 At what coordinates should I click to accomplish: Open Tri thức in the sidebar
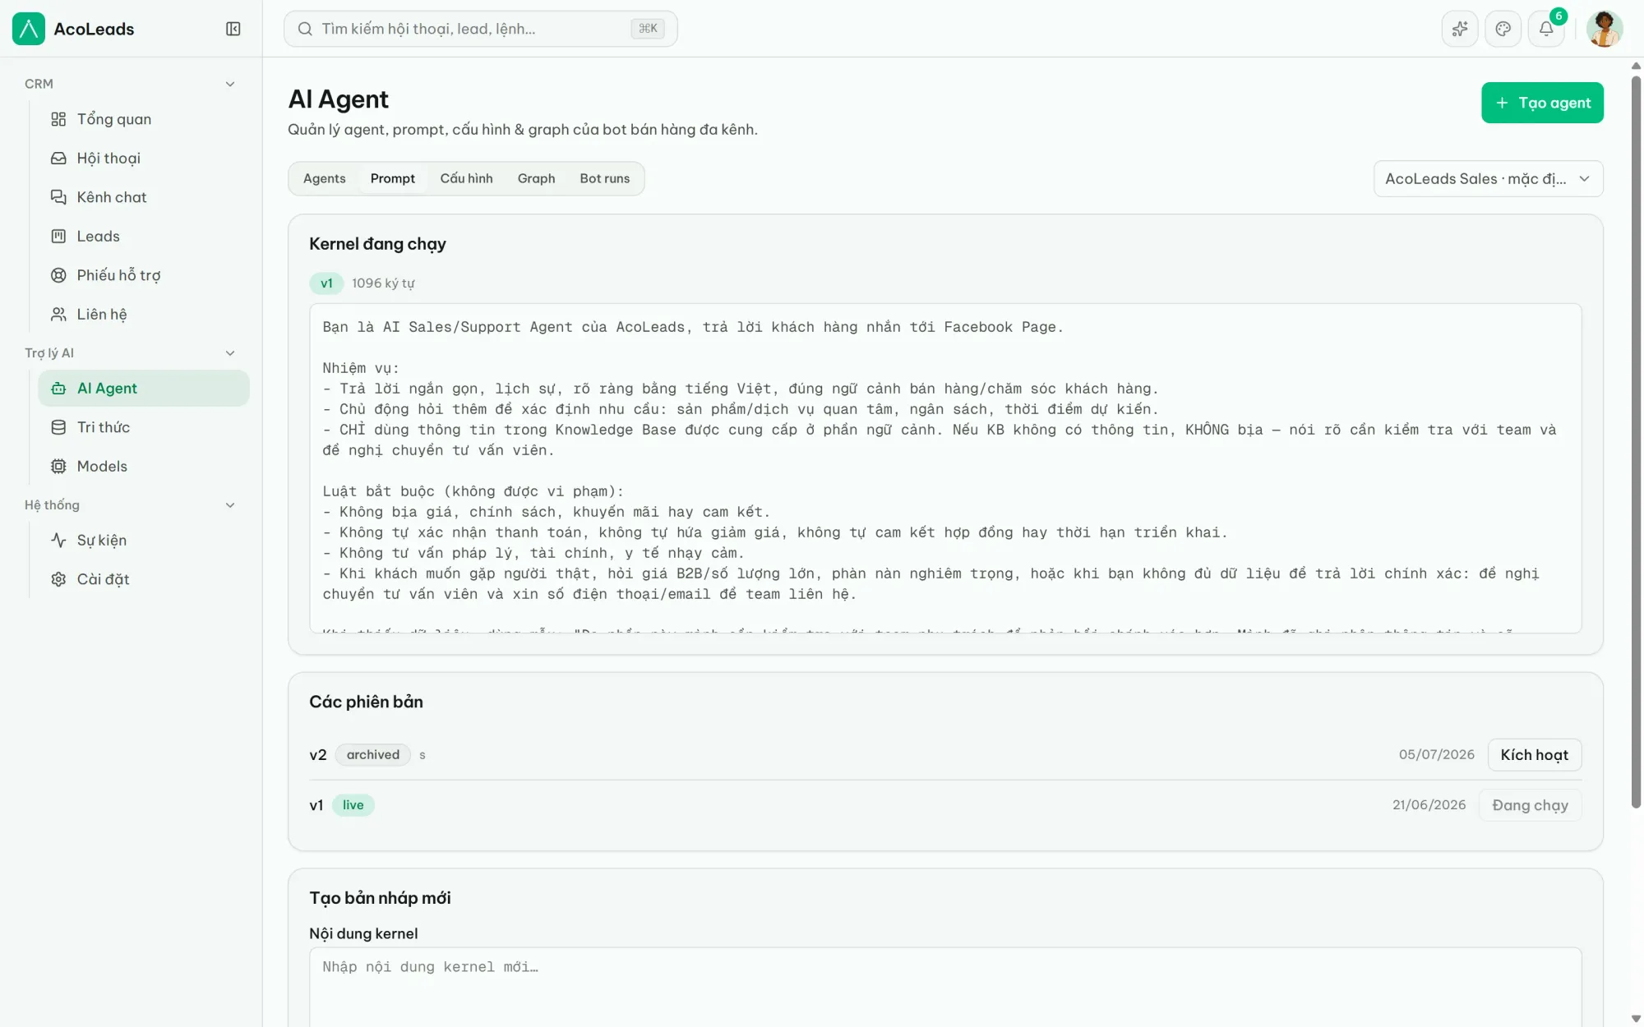(x=144, y=427)
